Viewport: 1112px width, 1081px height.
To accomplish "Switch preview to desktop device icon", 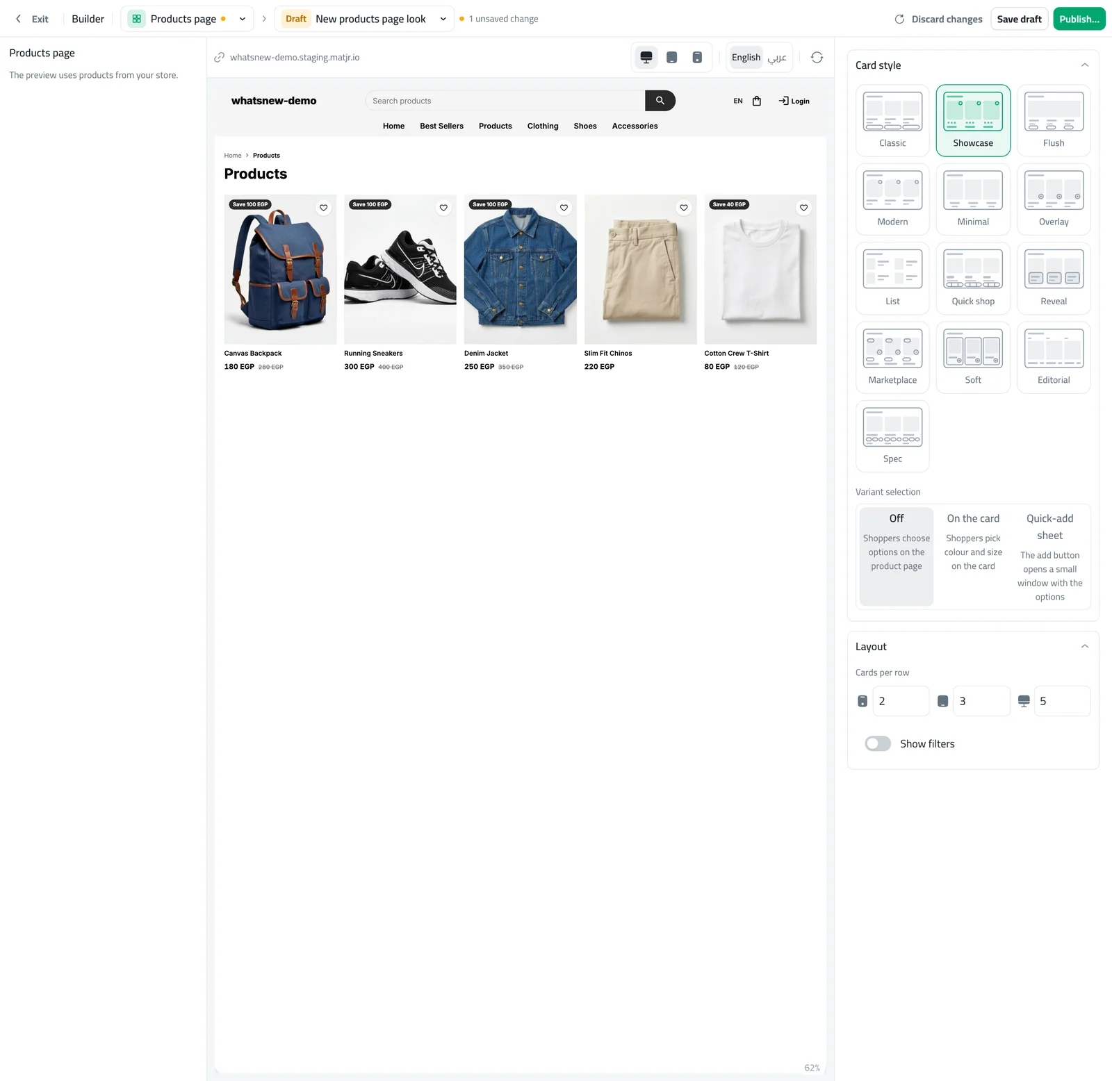I will [x=646, y=58].
